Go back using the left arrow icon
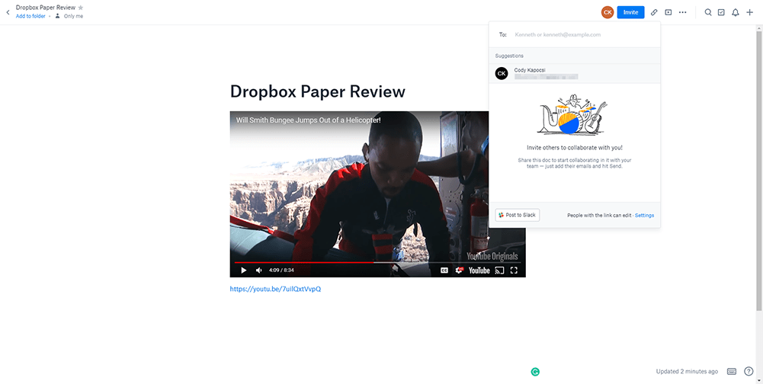Viewport: 763px width, 384px height. point(8,12)
